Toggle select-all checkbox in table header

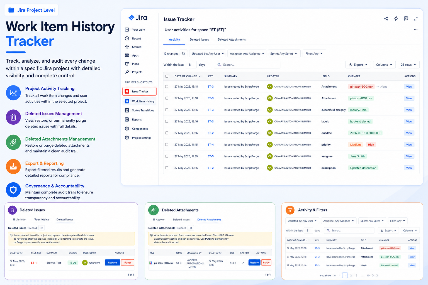[167, 76]
